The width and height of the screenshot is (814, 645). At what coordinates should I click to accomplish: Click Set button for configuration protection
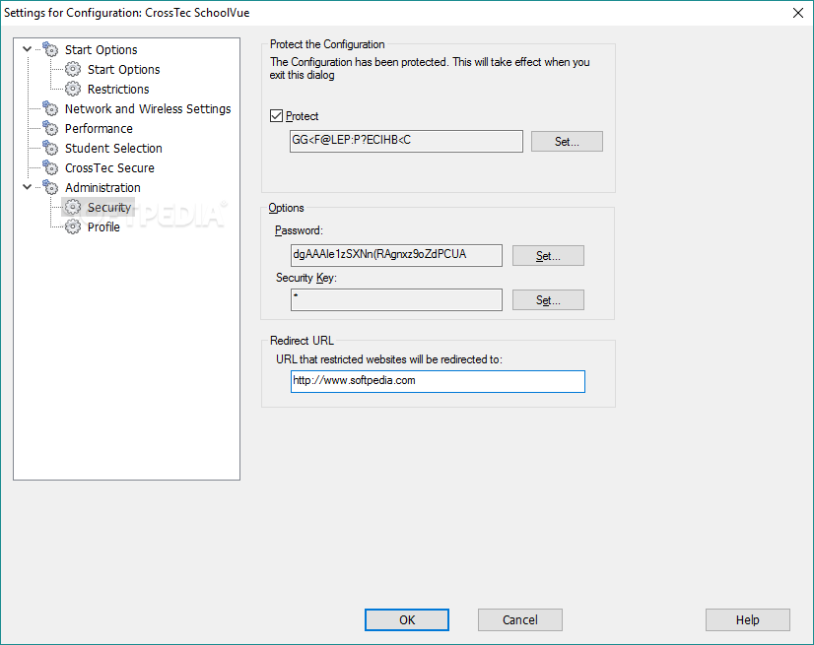click(x=567, y=141)
